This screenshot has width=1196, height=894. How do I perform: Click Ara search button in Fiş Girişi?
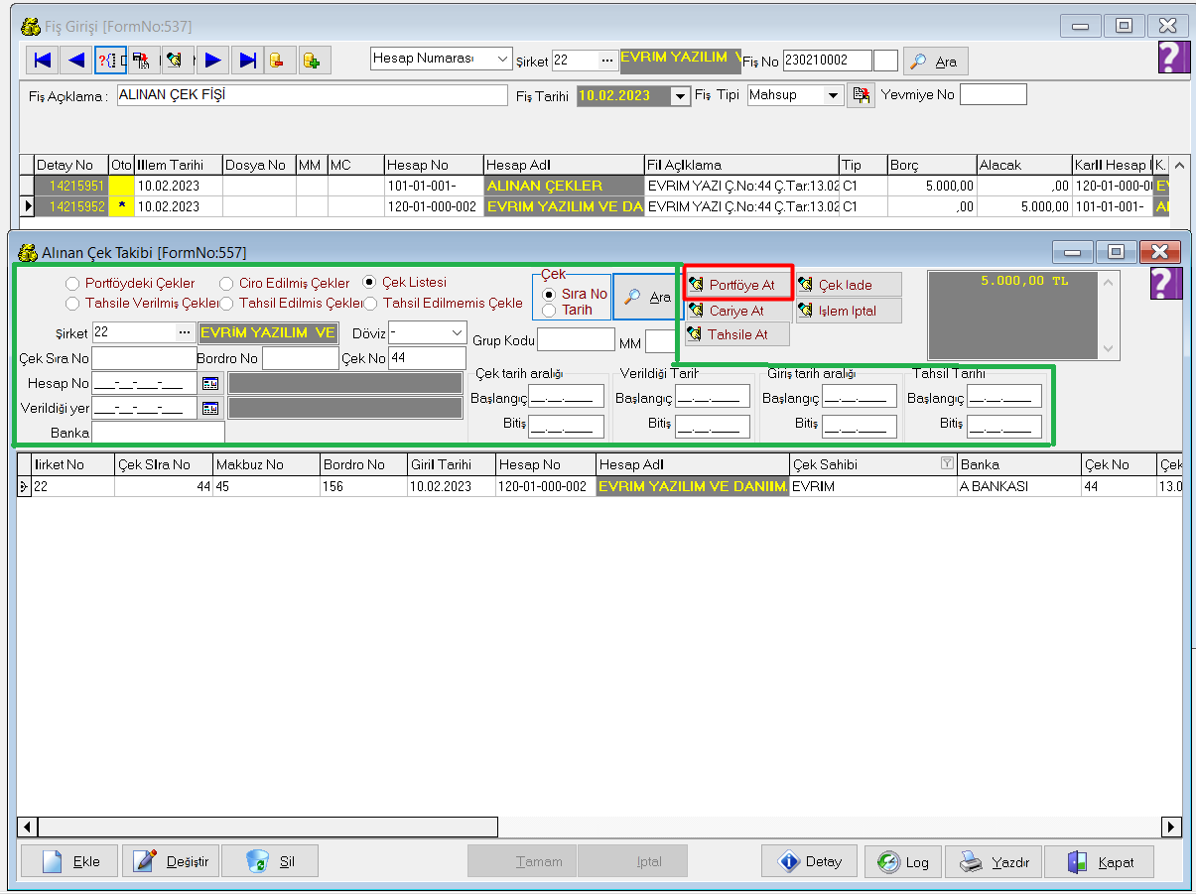click(x=935, y=62)
